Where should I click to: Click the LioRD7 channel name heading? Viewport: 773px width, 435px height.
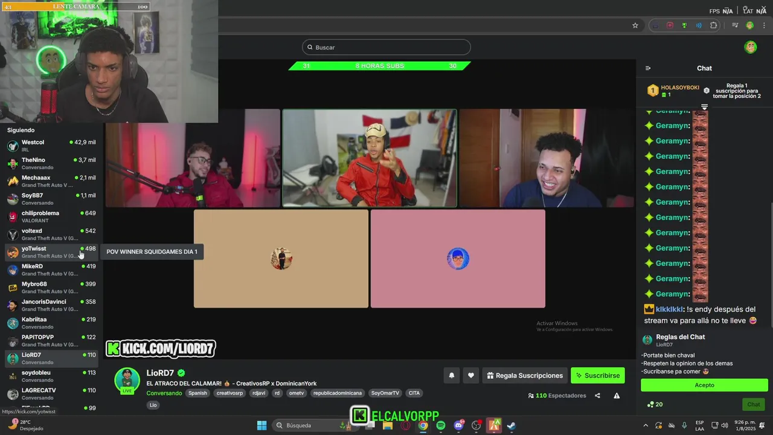pos(160,373)
